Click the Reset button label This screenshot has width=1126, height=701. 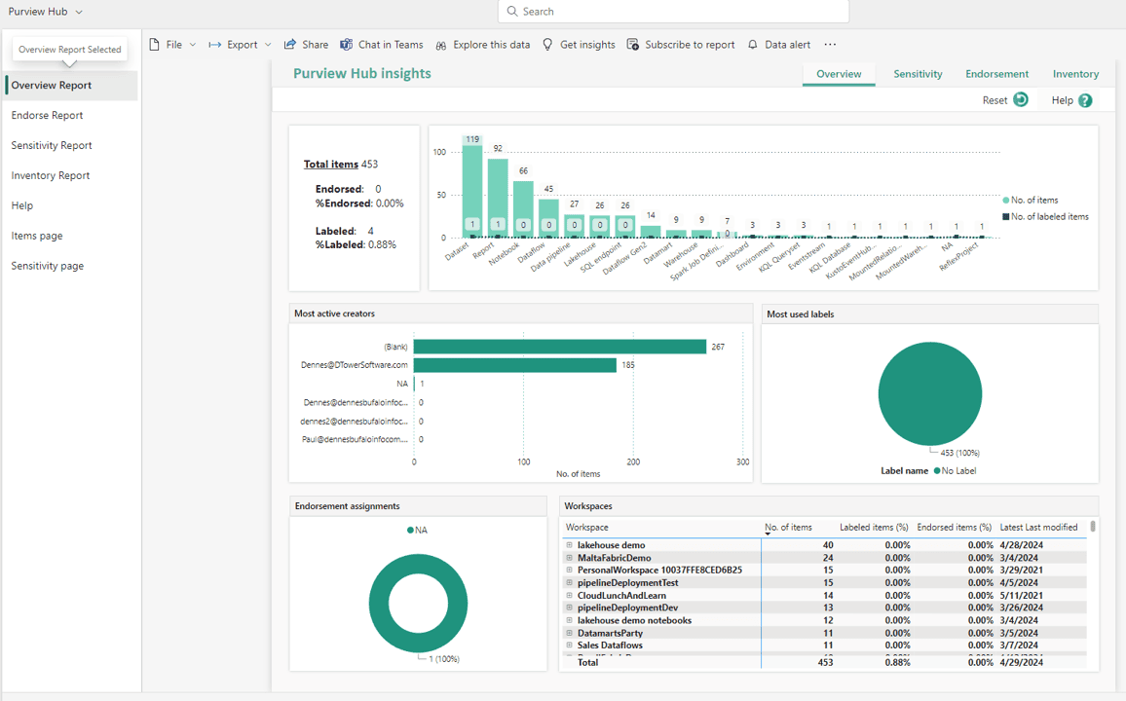point(995,100)
